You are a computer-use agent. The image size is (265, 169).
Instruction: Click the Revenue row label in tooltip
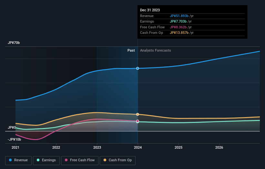coord(147,16)
